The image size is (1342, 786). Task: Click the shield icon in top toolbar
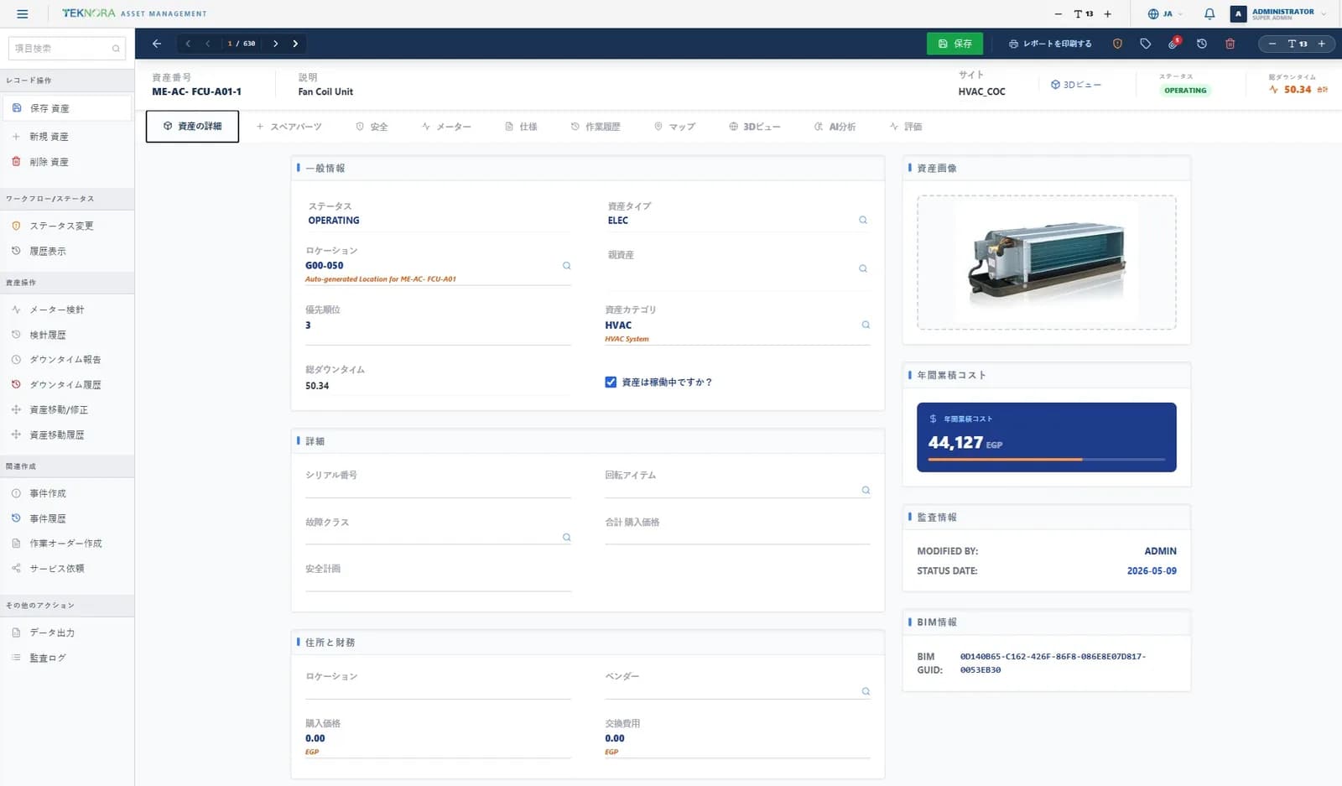point(1117,44)
